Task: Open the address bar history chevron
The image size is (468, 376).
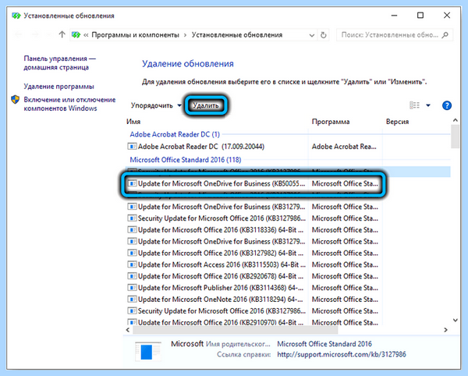Action: pos(312,35)
